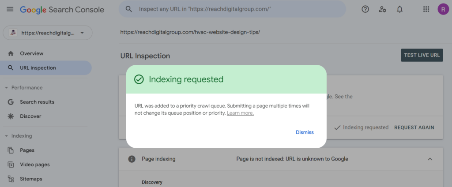Collapse the Page indexing card chevron
This screenshot has width=452, height=187.
tap(430, 159)
